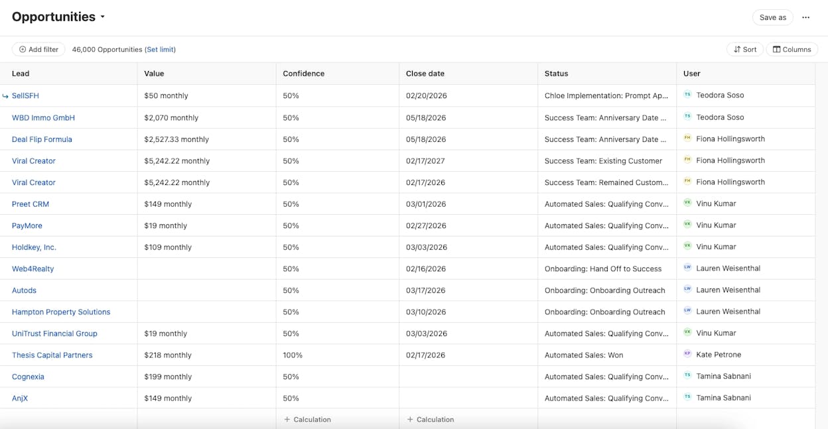Open the Holdkey, Inc. lead
Viewport: 828px width, 429px height.
pyautogui.click(x=34, y=247)
